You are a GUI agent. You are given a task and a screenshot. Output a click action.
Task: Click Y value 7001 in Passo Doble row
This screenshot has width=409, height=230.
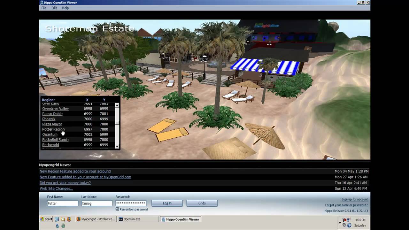coord(104,114)
